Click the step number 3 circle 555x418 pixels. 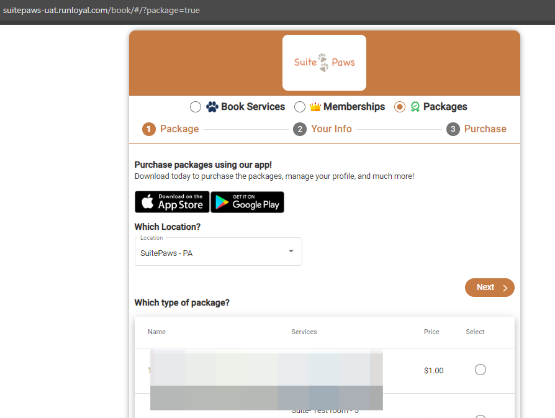click(x=453, y=129)
